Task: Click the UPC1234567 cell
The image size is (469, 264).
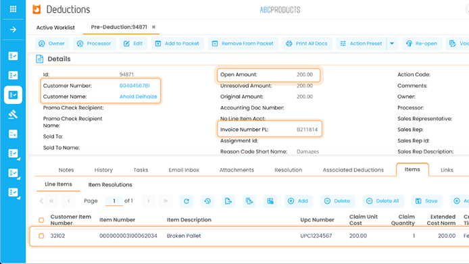Action: [x=316, y=236]
